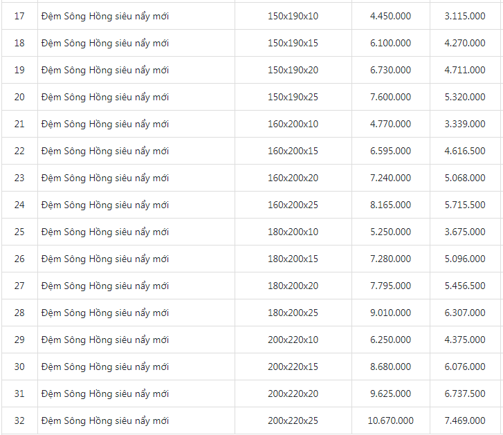The height and width of the screenshot is (435, 503).
Task: Select the 150x190x10 size cell
Action: tap(293, 16)
